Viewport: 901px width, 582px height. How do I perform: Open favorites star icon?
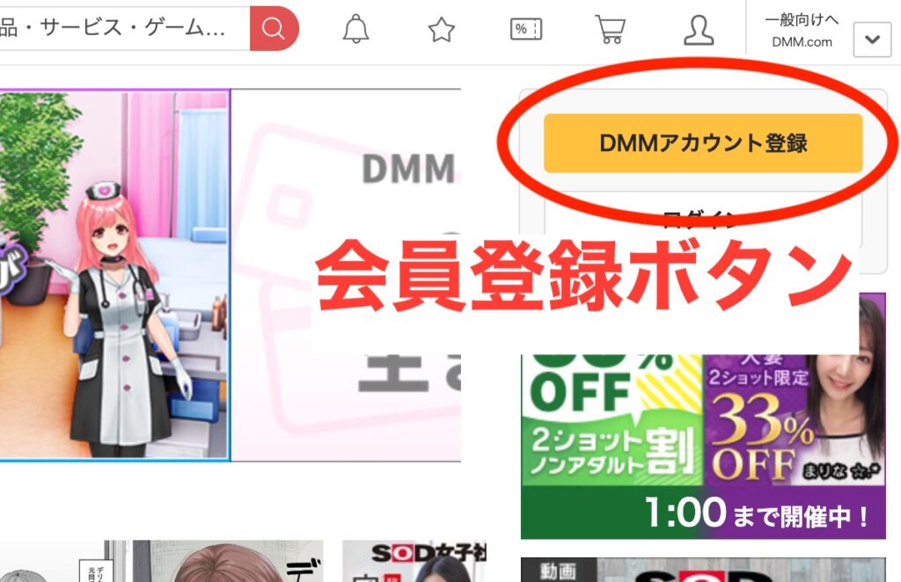coord(442,29)
